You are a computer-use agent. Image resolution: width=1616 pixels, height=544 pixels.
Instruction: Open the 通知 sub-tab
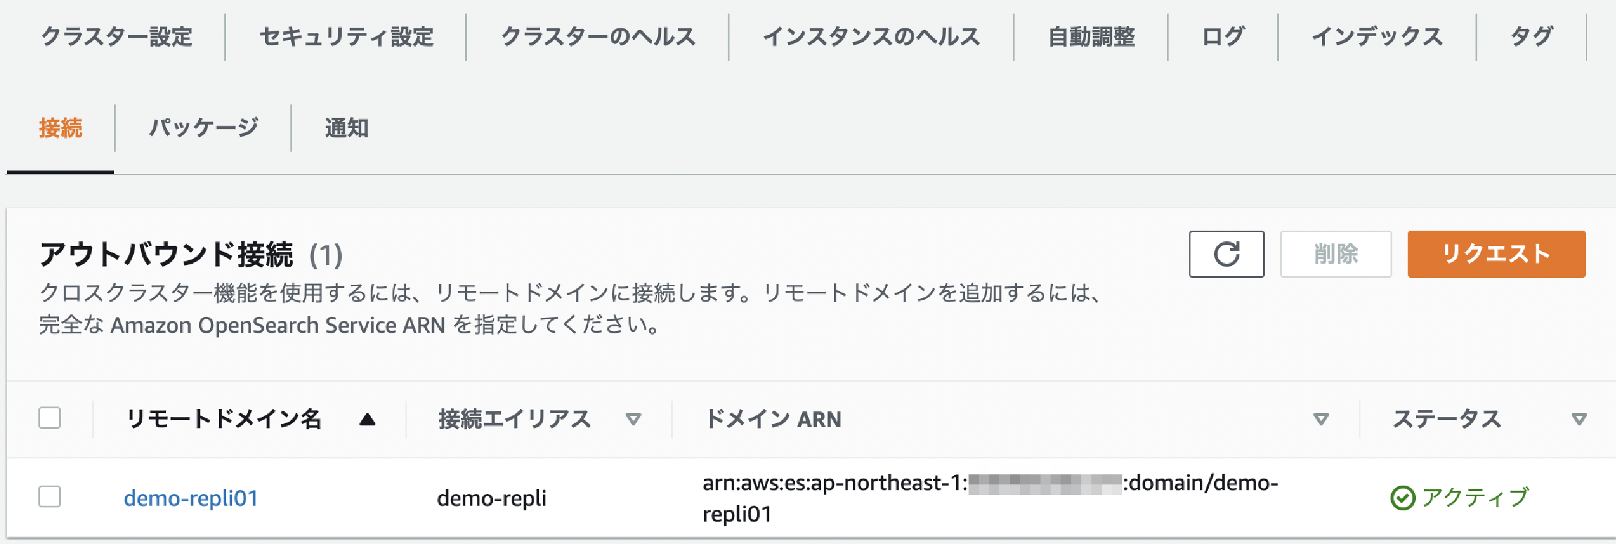[346, 127]
